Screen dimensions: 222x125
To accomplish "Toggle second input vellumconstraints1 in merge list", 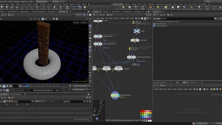I will [x=154, y=26].
